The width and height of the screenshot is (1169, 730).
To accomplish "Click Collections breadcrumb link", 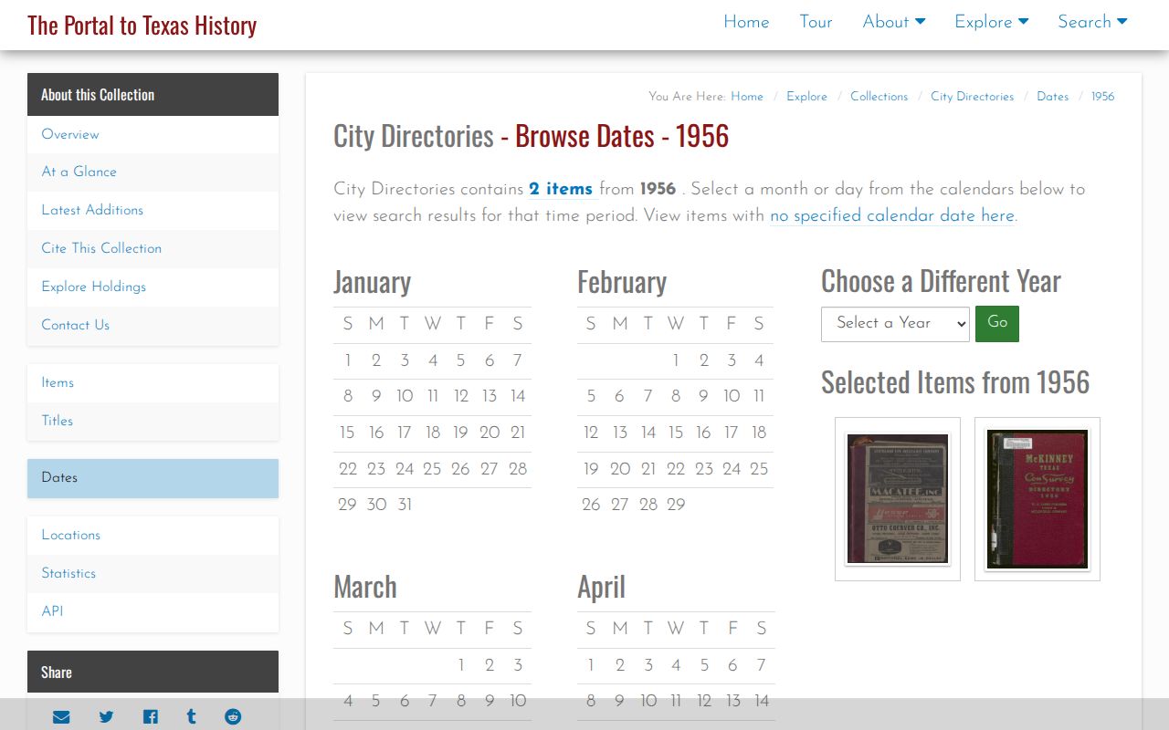I will tap(879, 97).
